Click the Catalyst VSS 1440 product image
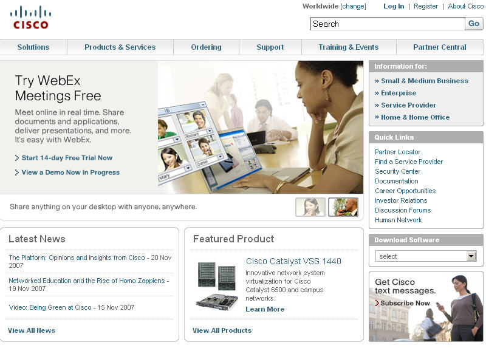 tap(217, 286)
